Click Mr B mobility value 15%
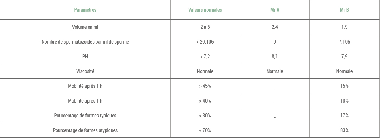 point(344,86)
